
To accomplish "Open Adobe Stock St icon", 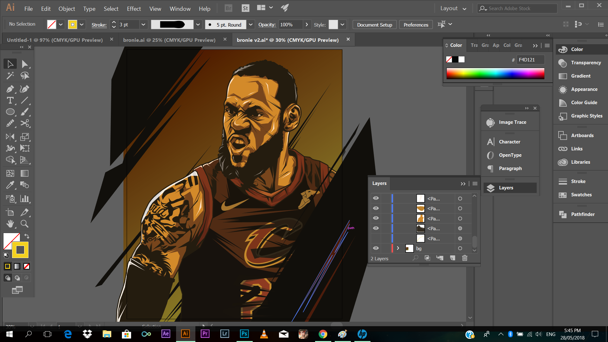I will [x=245, y=8].
